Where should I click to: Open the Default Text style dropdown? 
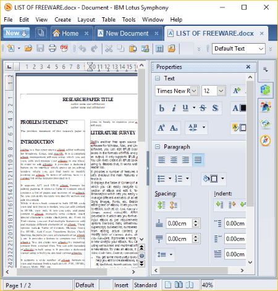261,49
